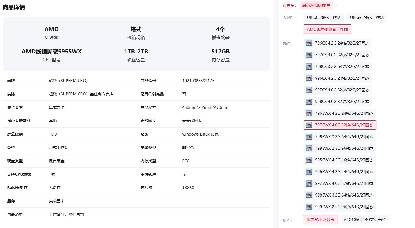Select series Ultra9 285K工作站
The width and height of the screenshot is (415, 228).
(x=324, y=18)
